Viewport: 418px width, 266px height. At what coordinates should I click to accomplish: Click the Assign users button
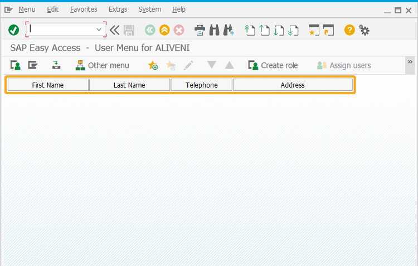click(344, 65)
